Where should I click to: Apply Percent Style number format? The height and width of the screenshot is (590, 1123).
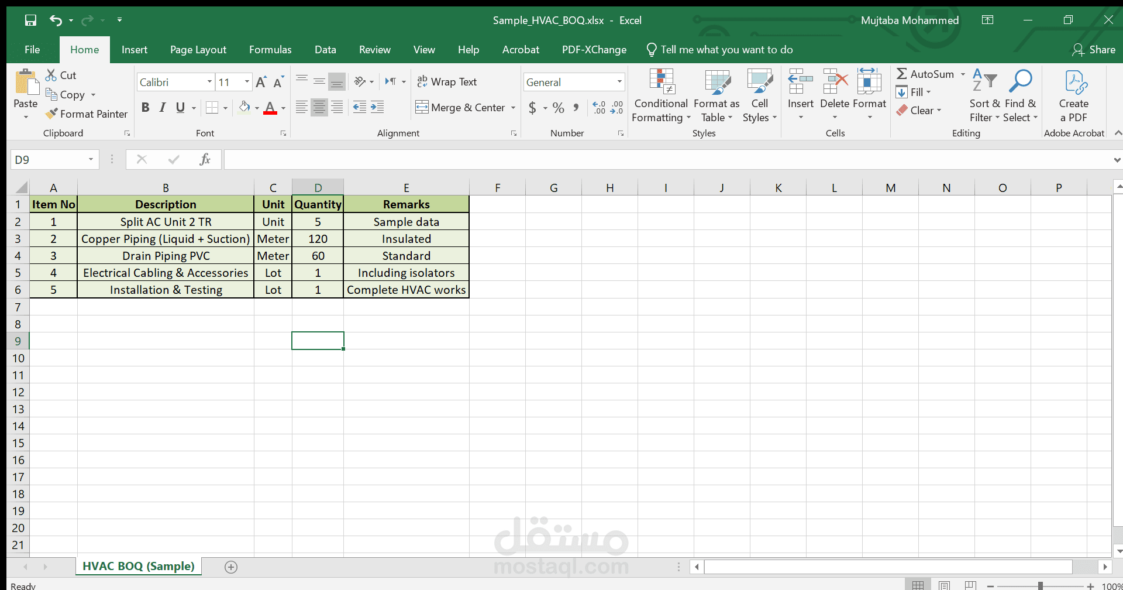pos(557,108)
